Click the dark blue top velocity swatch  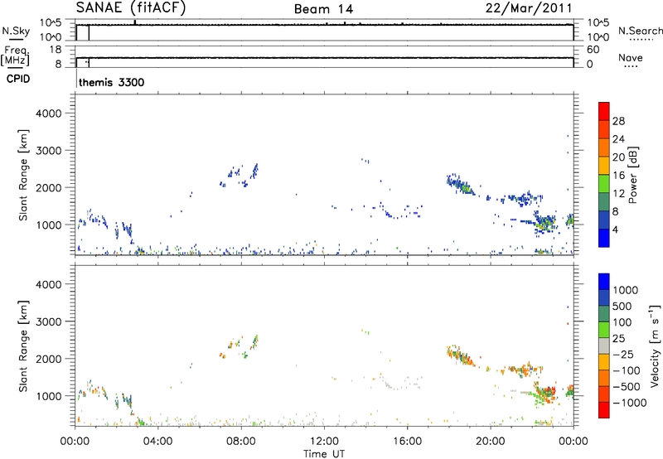604,282
